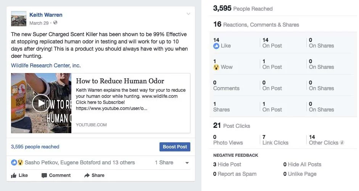The image size is (359, 191).
Task: Click the Boost Post button
Action: click(175, 147)
